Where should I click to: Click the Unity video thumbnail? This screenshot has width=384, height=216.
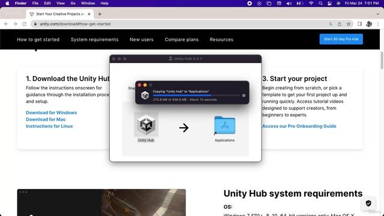click(x=101, y=203)
